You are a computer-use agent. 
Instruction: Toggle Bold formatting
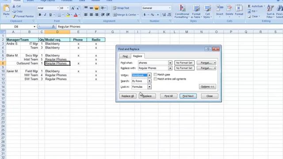coord(40,15)
